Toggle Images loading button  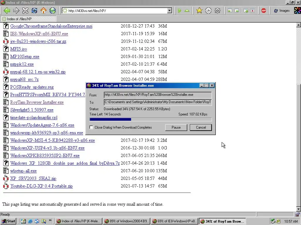click(282, 11)
